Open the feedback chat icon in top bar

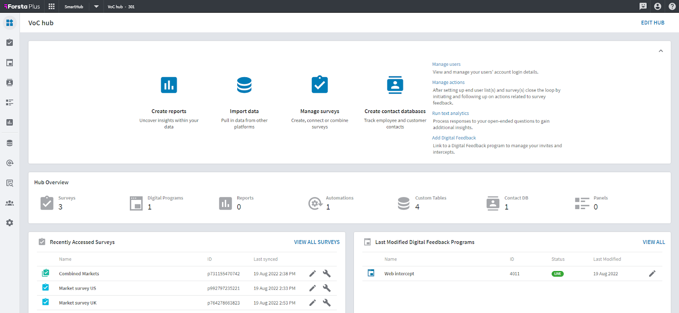tap(643, 6)
